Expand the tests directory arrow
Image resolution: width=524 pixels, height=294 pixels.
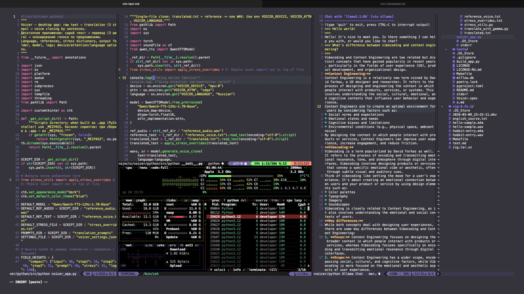tap(446, 49)
